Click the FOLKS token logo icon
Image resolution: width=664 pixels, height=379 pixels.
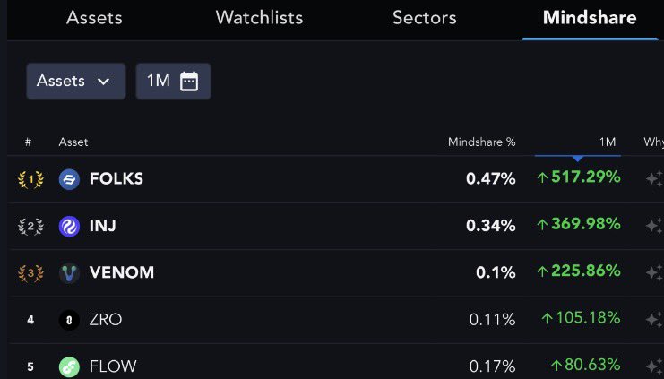[x=69, y=179]
